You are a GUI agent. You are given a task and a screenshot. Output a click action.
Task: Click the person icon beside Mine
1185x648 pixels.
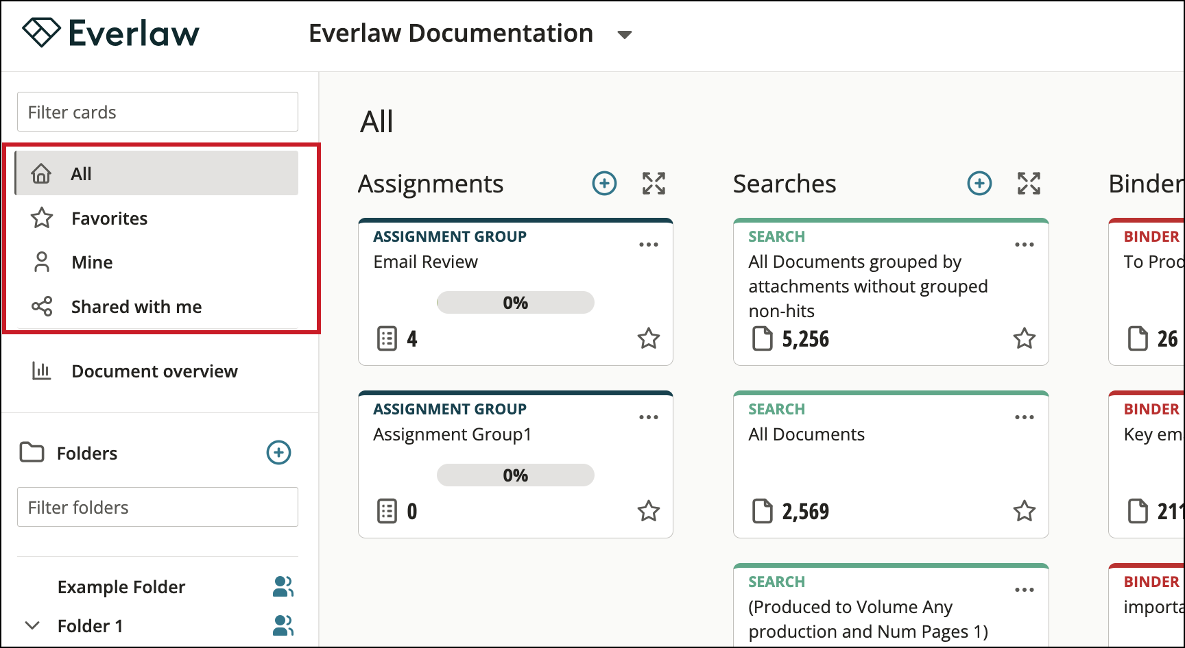pos(42,262)
